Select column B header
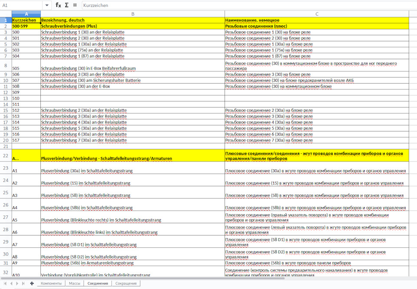Image resolution: width=417 pixels, height=289 pixels. (132, 14)
